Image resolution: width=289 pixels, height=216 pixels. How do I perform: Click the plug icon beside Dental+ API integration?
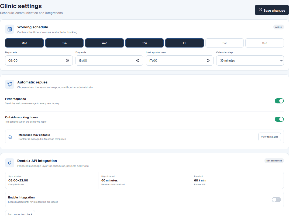point(10,163)
